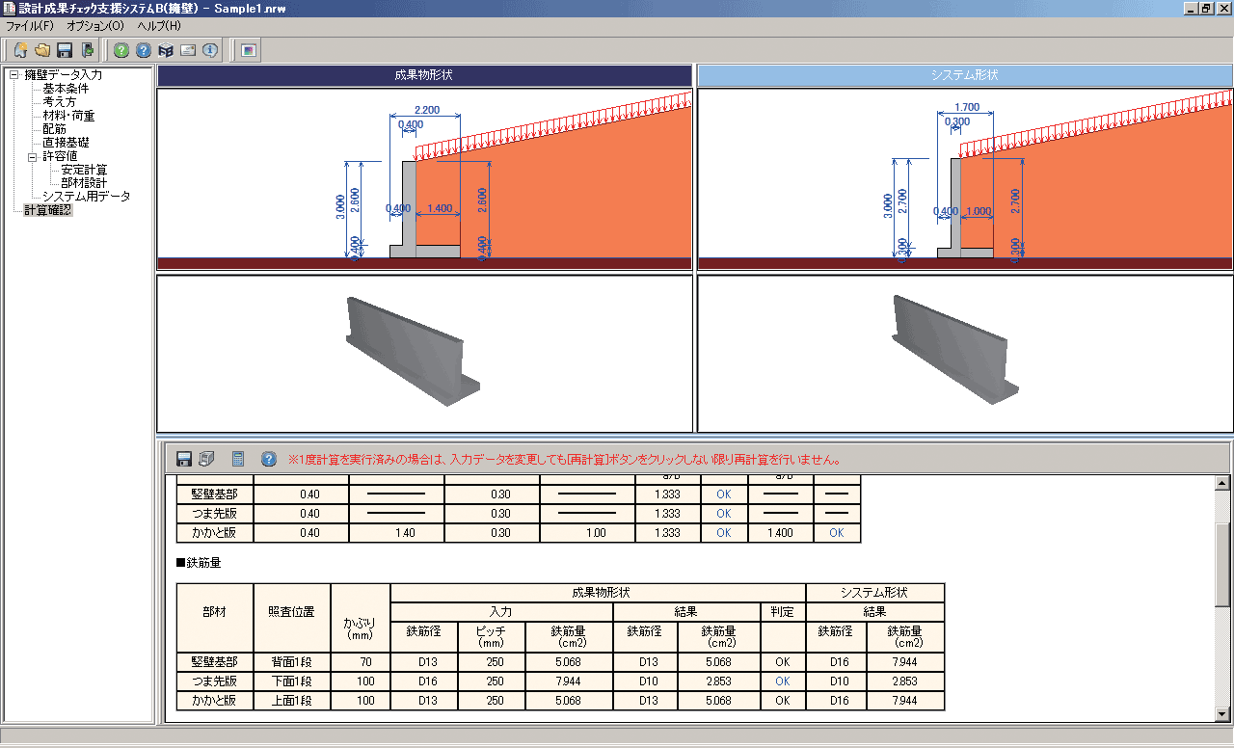Screen dimensions: 1234x748
Task: Open the ファイル(F) menu
Action: point(30,26)
